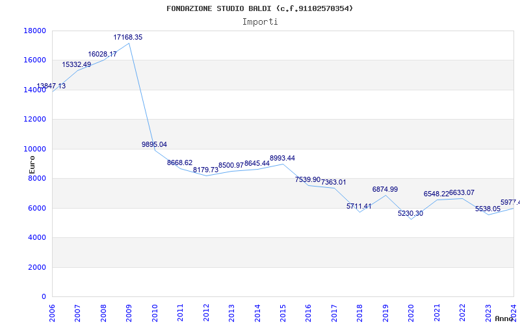The height and width of the screenshot is (325, 520).
Task: Click the 5711.41 data label
Action: click(359, 207)
